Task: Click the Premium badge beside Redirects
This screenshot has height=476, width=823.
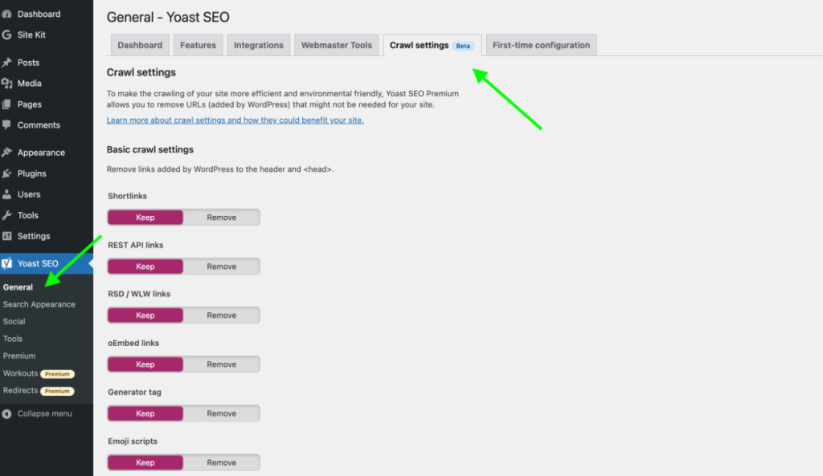Action: click(57, 391)
